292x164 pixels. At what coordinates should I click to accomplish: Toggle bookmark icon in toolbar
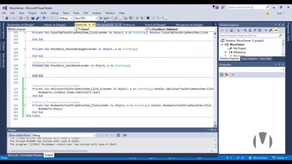[148, 18]
